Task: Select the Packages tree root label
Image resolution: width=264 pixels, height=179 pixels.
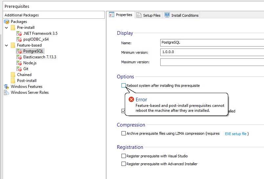Action: tap(19, 22)
